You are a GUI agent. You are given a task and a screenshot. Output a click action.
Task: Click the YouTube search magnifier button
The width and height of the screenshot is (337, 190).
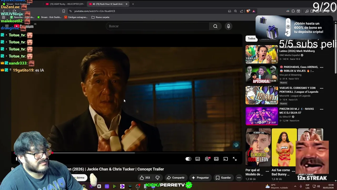(215, 26)
